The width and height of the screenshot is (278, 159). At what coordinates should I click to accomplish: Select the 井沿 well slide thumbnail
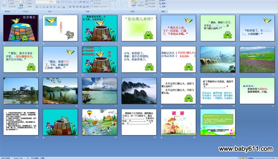point(99,59)
